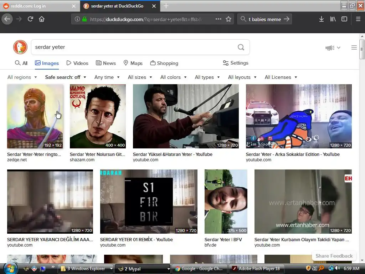The width and height of the screenshot is (365, 274).
Task: Expand the All layouts filter
Action: (242, 77)
